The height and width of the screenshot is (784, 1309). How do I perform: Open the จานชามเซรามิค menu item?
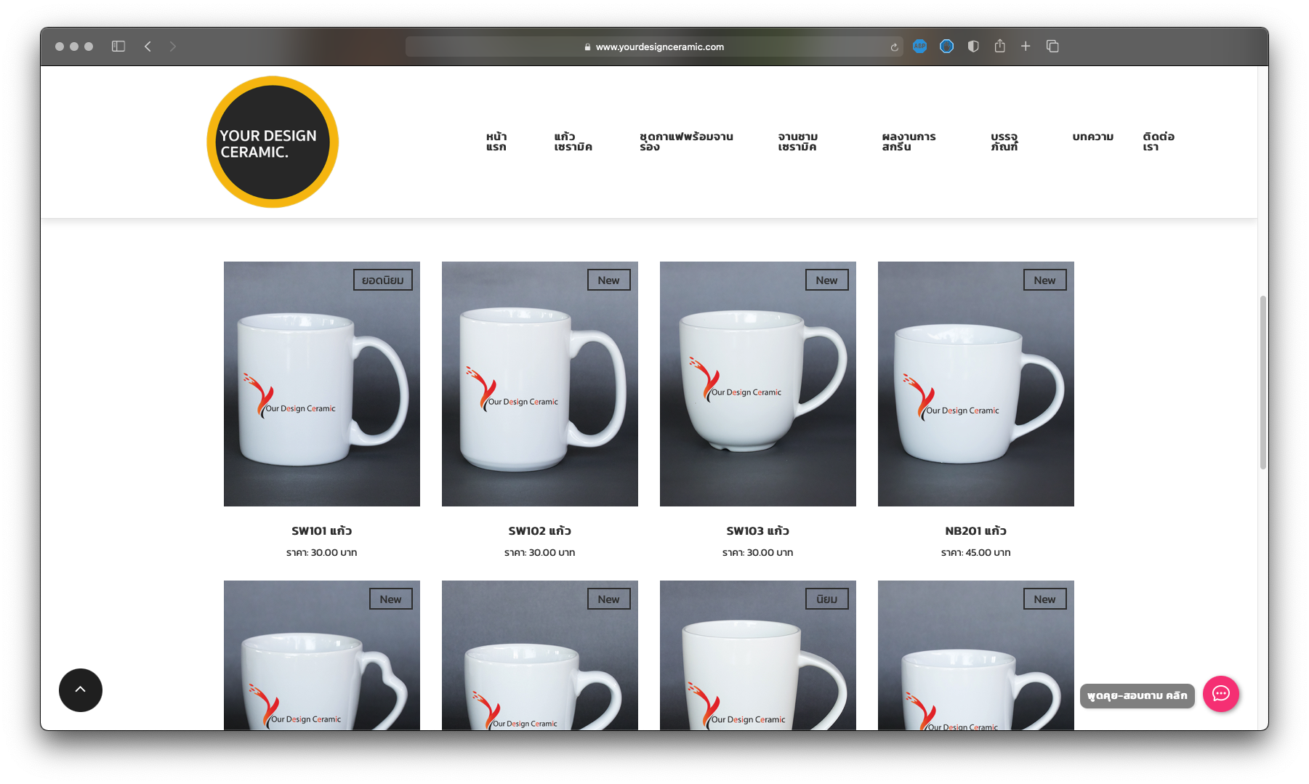point(797,142)
